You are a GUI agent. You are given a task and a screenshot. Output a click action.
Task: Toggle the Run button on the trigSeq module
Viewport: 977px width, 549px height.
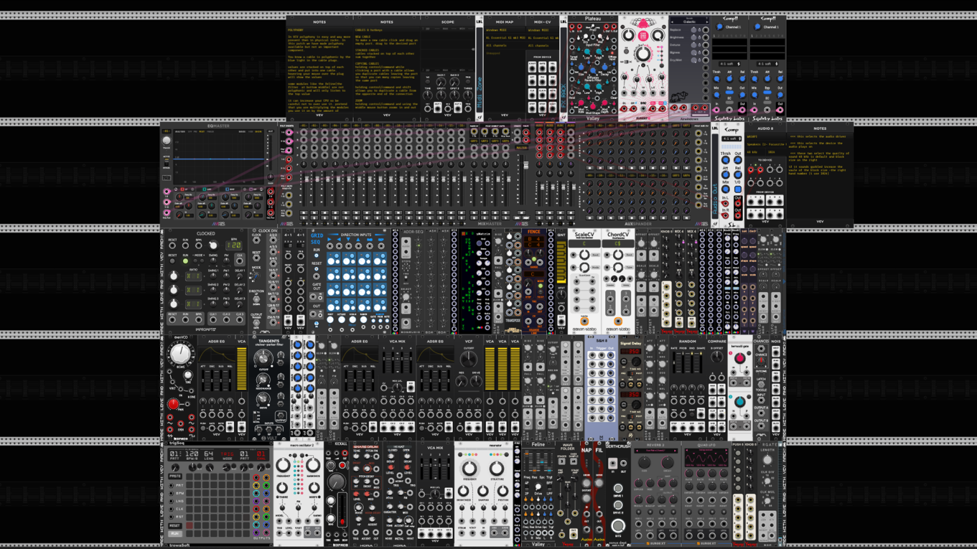pyautogui.click(x=176, y=534)
